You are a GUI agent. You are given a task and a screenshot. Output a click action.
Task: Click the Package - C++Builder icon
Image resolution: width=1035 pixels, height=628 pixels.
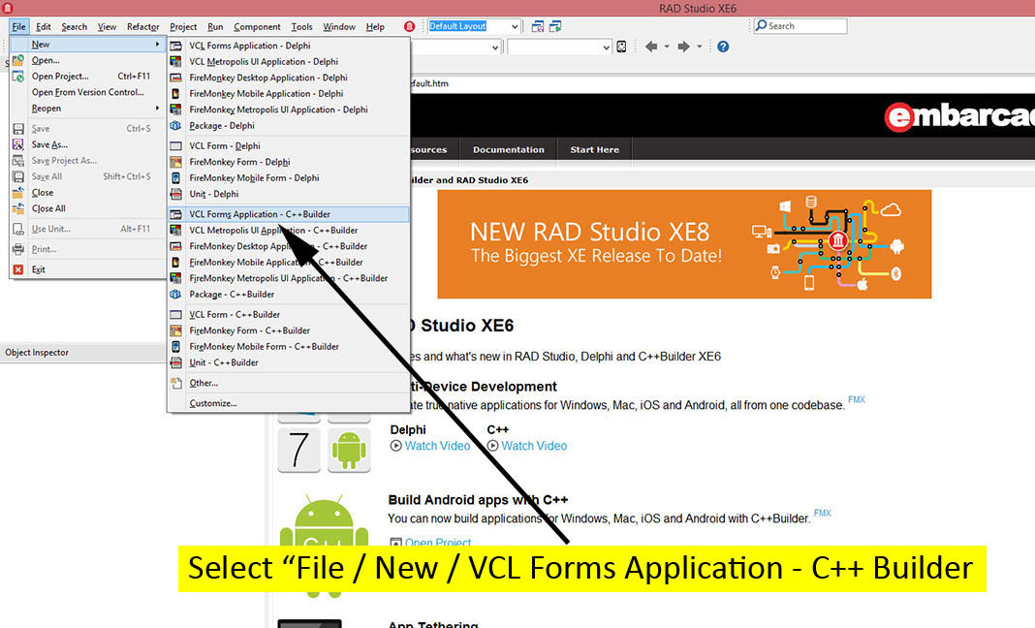click(175, 295)
